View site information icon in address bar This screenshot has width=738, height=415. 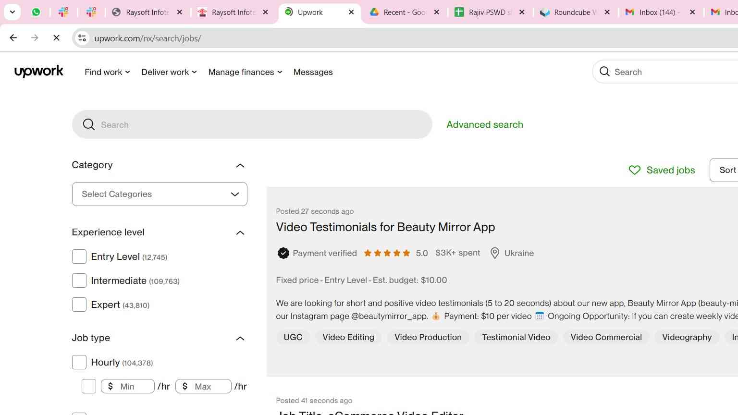coord(82,38)
